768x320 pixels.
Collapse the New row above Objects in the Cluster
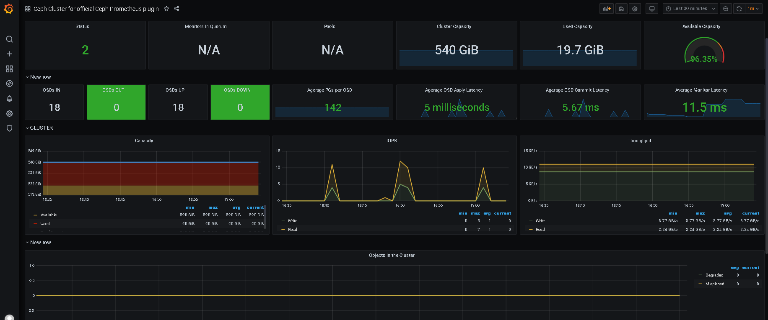click(39, 243)
